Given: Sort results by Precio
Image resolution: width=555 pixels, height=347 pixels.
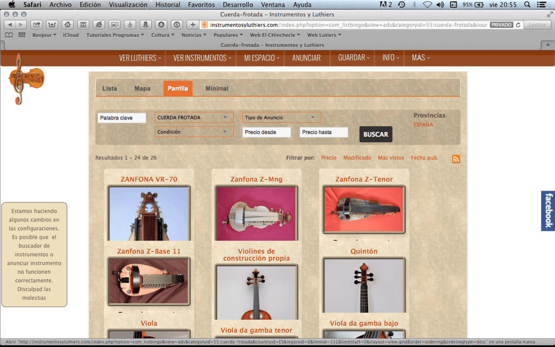Looking at the screenshot, I should pos(328,158).
